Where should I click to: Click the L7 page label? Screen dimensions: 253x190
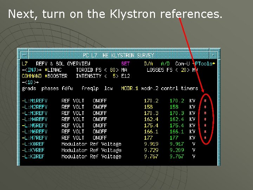click(x=25, y=64)
